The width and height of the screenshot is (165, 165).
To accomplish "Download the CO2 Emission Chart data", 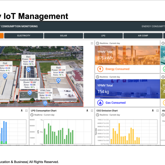I will click(x=153, y=111).
